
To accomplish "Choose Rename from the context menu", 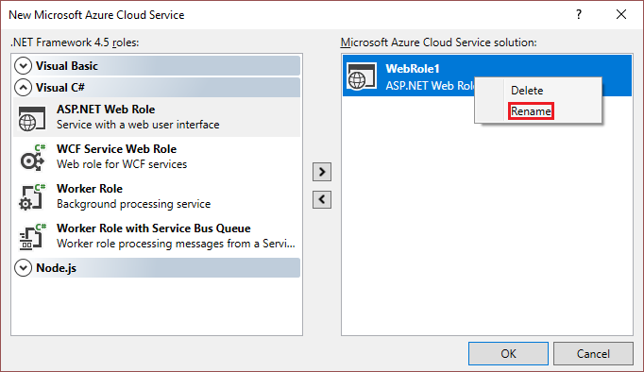I will (531, 111).
